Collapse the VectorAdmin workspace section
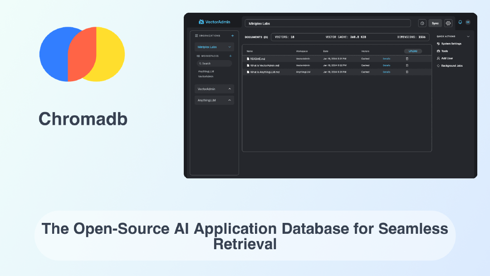The height and width of the screenshot is (276, 490). tap(230, 89)
